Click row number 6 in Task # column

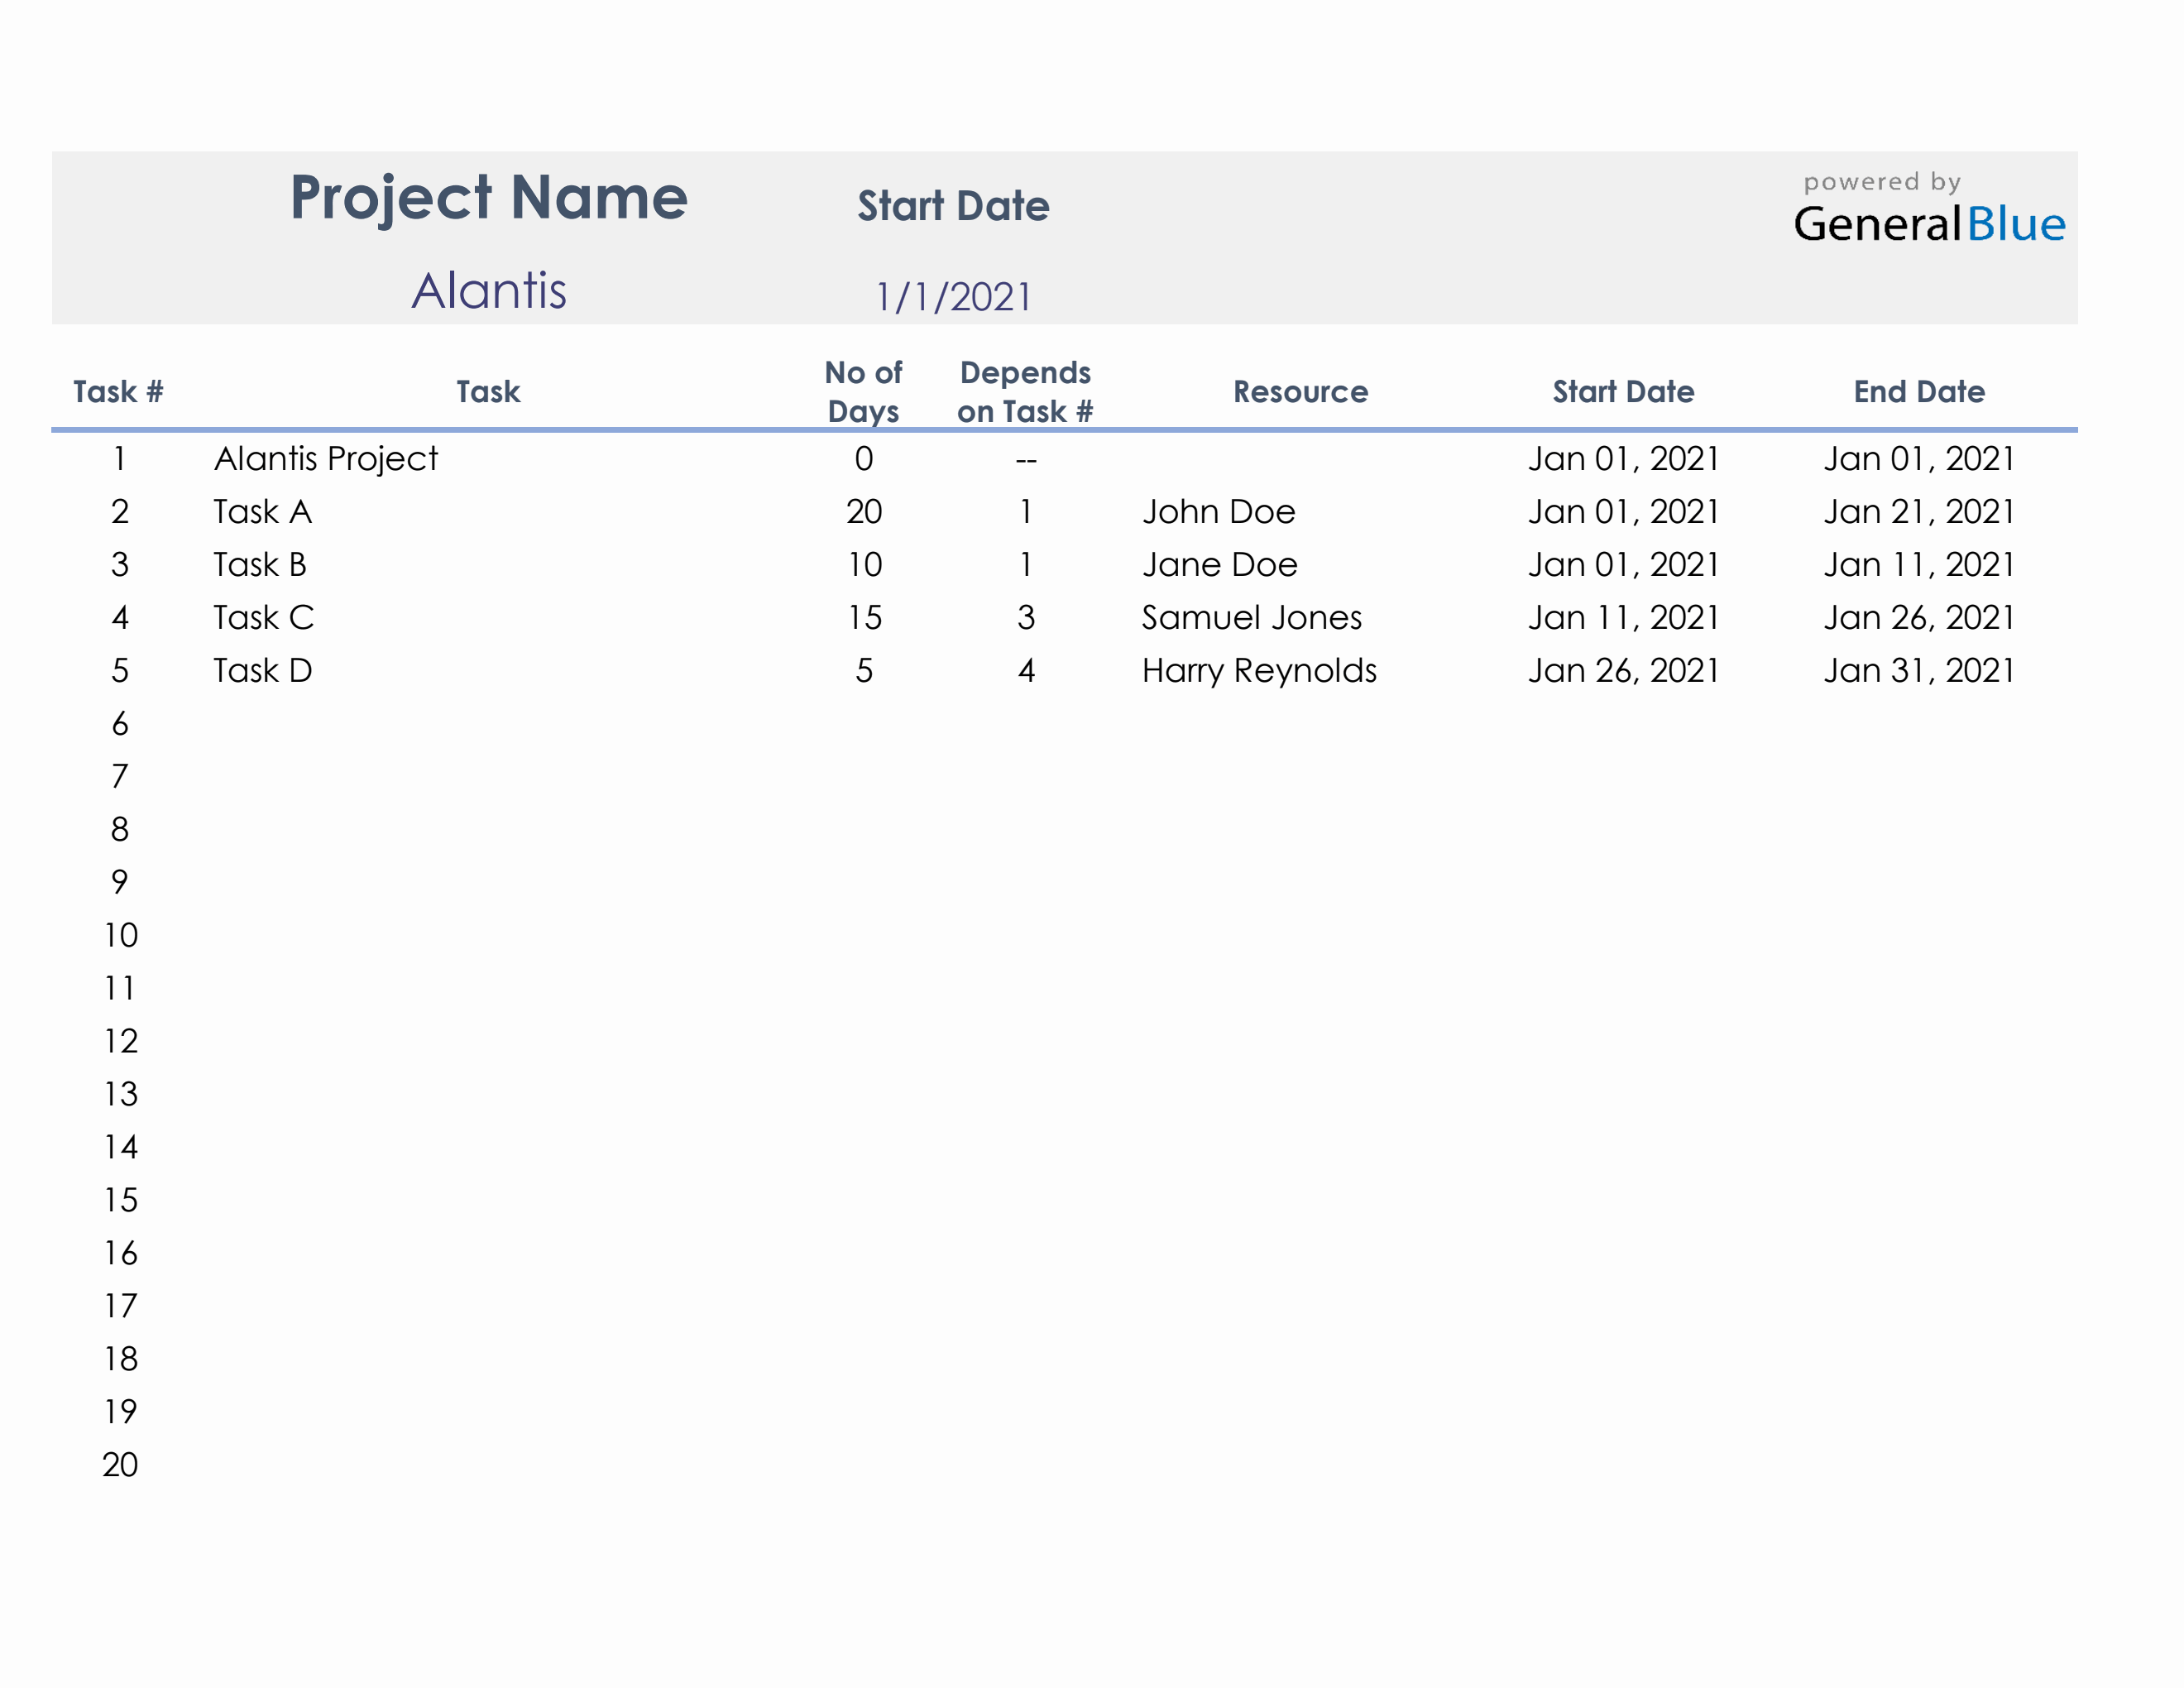tap(120, 723)
